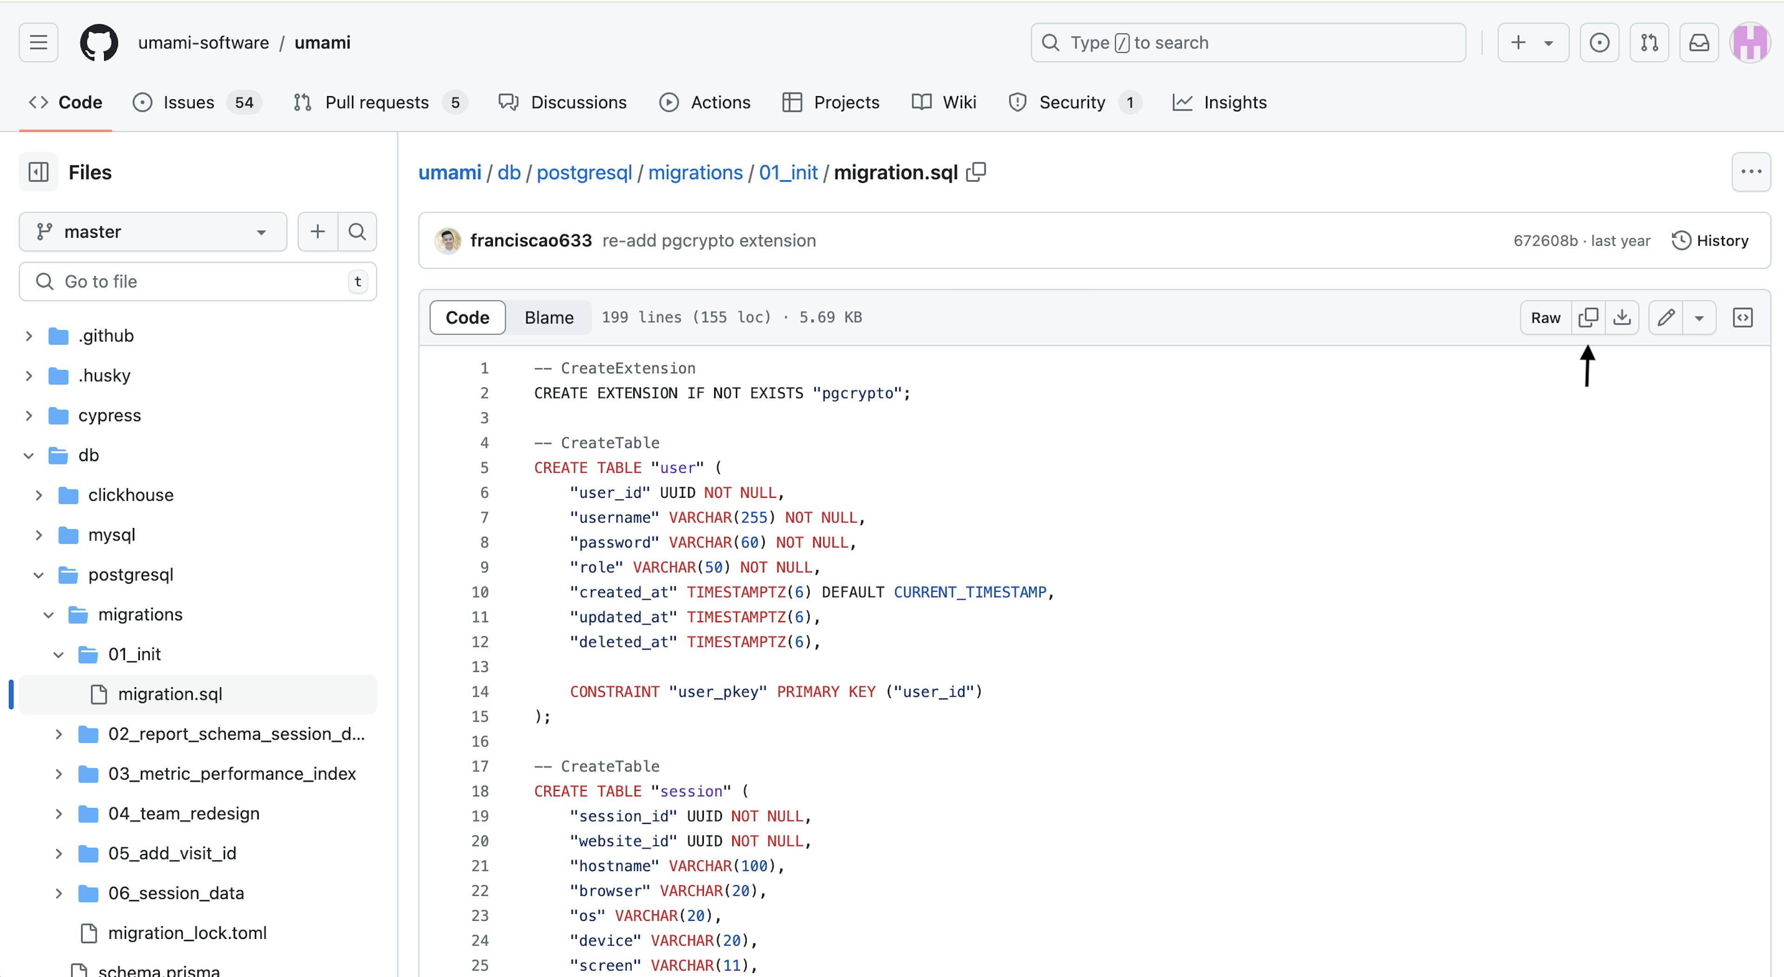Open the global navigation hamburger menu

pos(38,42)
